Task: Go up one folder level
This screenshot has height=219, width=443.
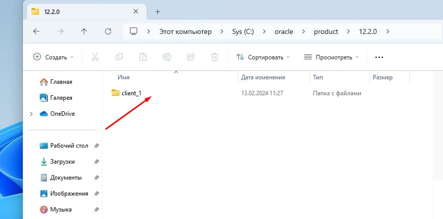Action: (84, 31)
